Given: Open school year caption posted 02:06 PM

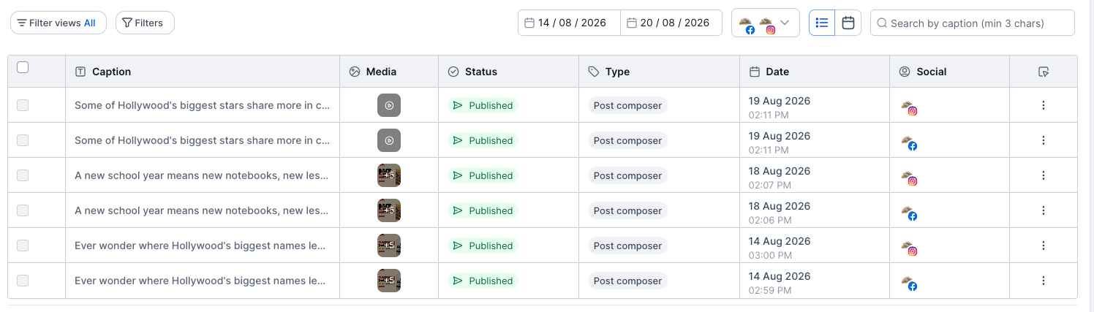Looking at the screenshot, I should coord(201,210).
